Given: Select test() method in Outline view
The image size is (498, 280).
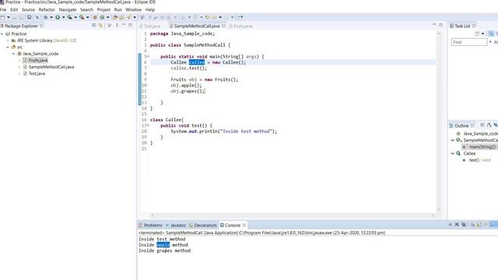Looking at the screenshot, I should 479,160.
